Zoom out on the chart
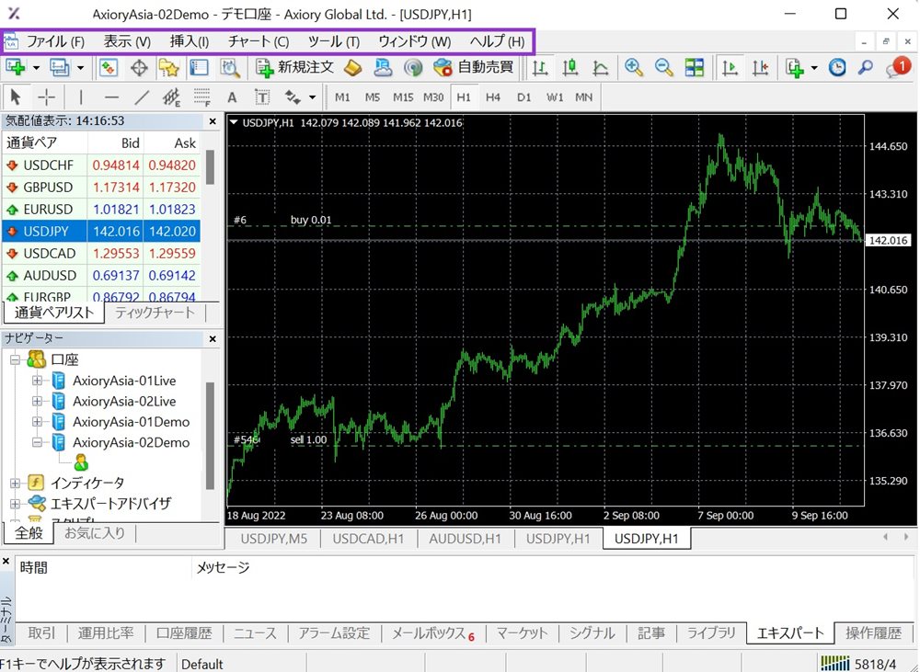 (663, 67)
